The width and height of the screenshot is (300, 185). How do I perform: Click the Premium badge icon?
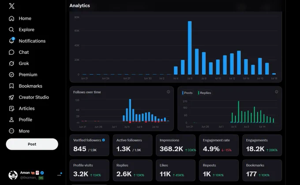(11, 74)
